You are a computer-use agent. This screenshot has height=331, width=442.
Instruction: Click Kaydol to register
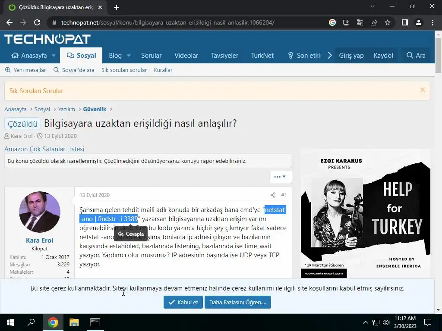(x=383, y=56)
